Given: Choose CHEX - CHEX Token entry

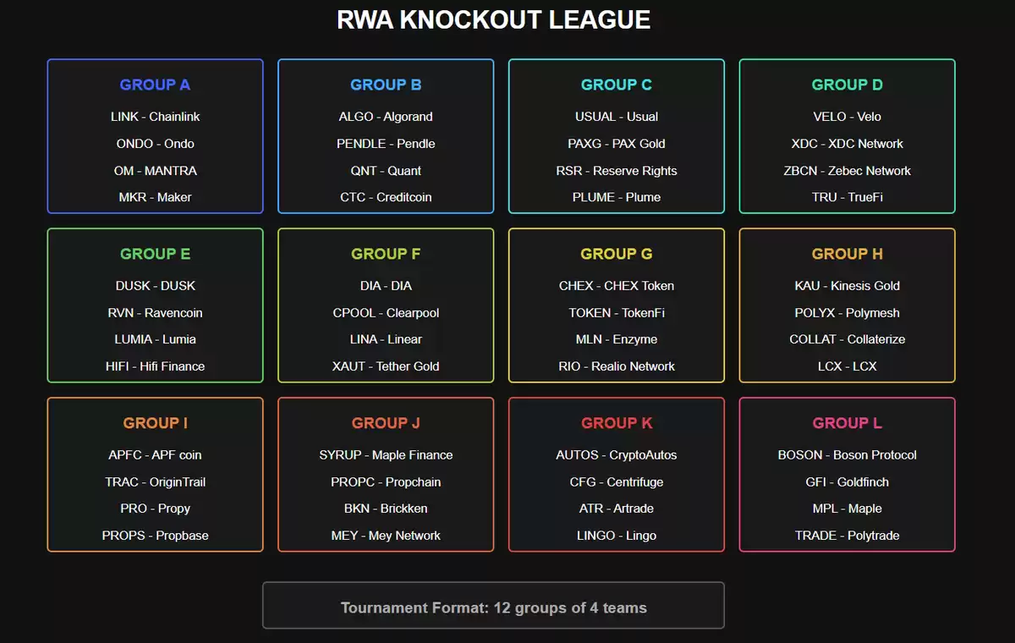Looking at the screenshot, I should [617, 286].
